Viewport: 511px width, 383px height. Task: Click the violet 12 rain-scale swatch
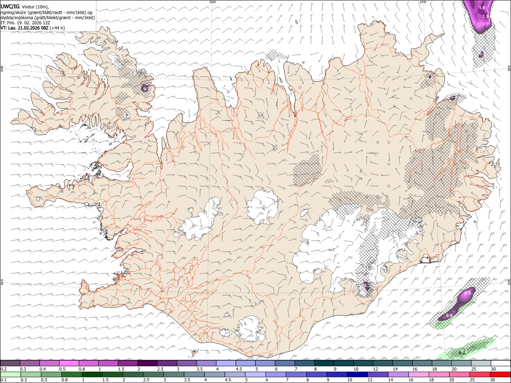point(377,375)
